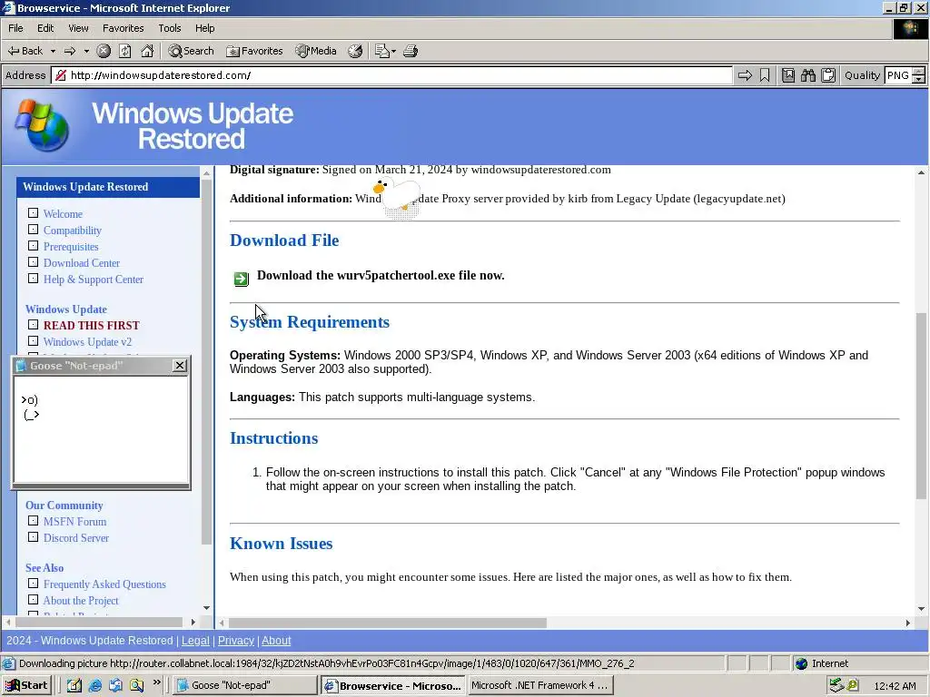Click the page icon in address bar
The height and width of the screenshot is (697, 930).
[59, 75]
